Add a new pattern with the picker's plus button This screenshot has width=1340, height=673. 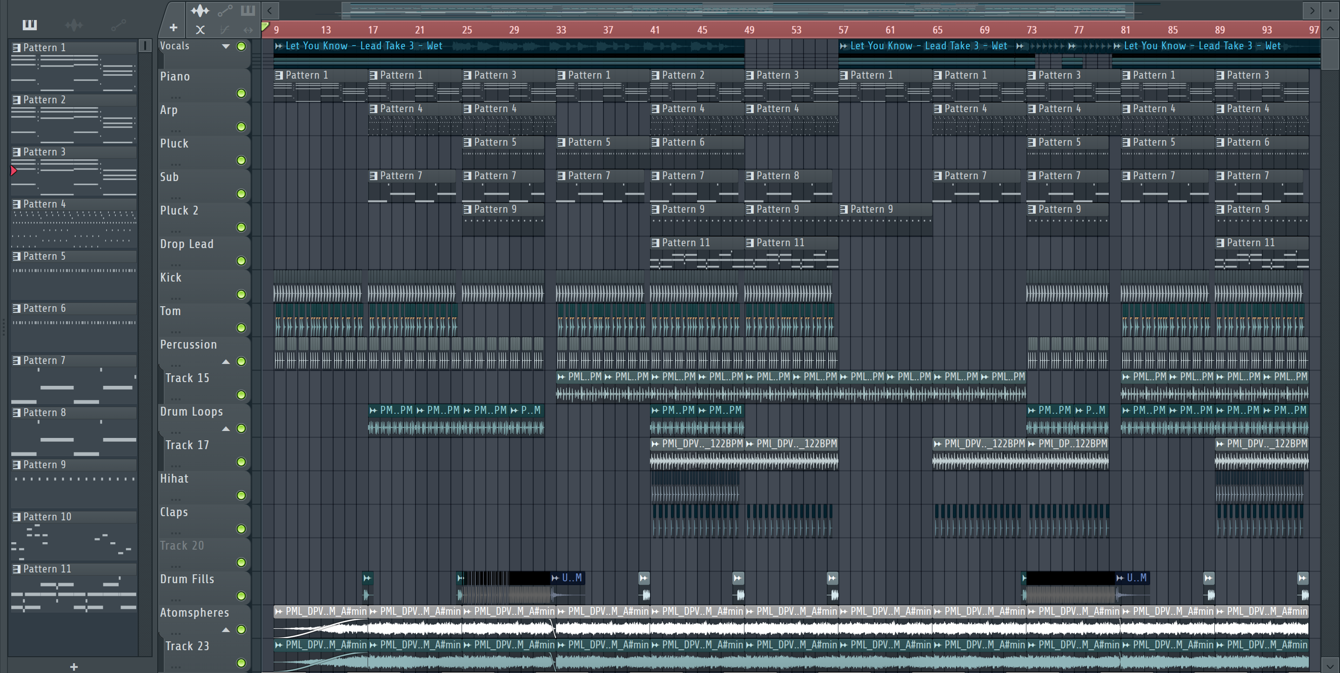pos(74,667)
